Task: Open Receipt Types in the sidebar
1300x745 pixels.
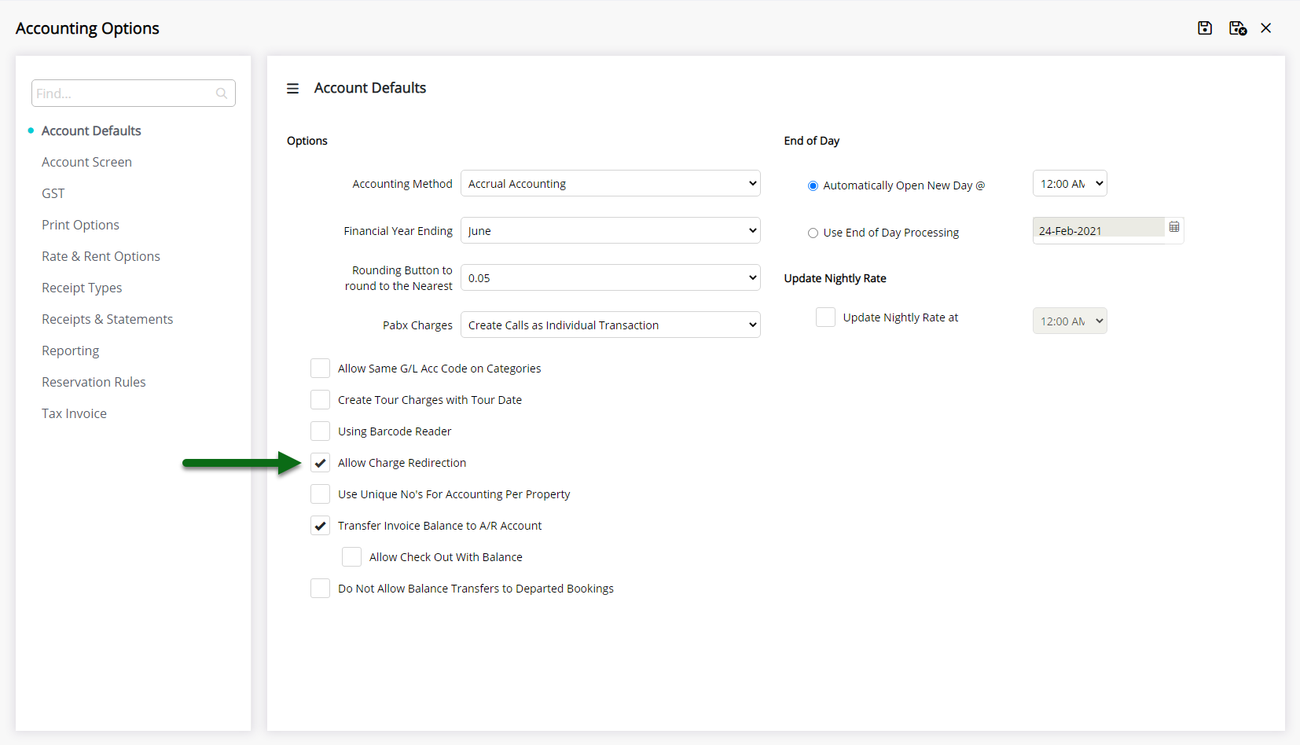Action: [82, 288]
